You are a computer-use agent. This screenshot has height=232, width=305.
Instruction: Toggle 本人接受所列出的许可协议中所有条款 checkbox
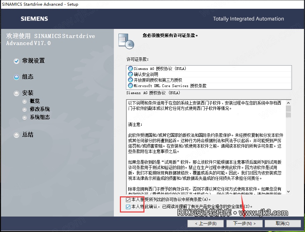[x=128, y=200]
